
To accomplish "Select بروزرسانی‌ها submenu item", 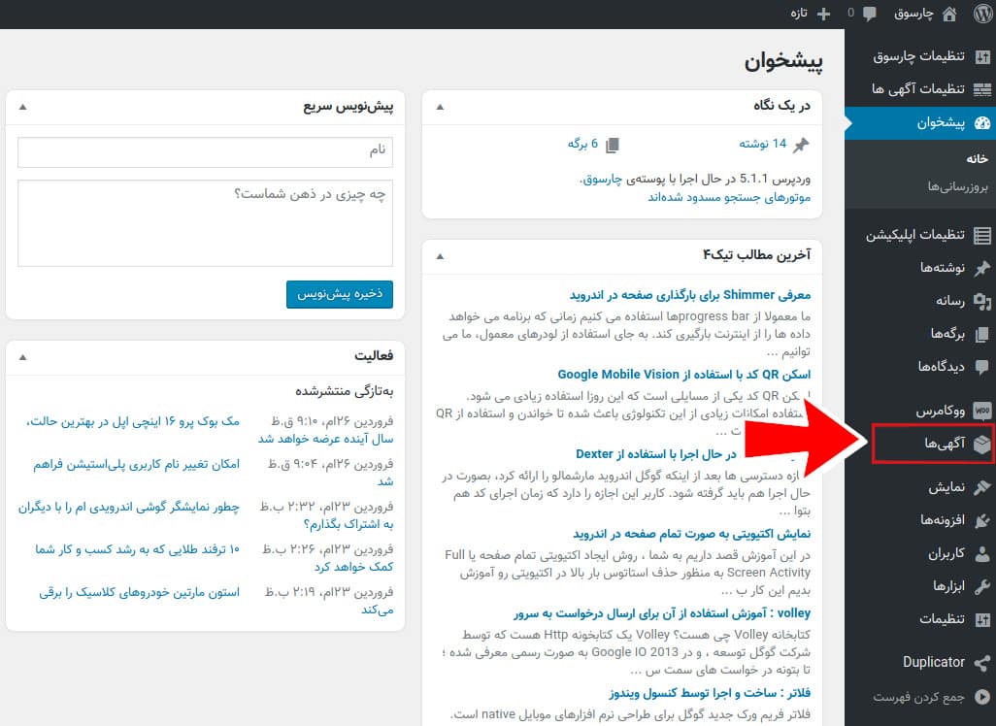I will click(x=958, y=187).
